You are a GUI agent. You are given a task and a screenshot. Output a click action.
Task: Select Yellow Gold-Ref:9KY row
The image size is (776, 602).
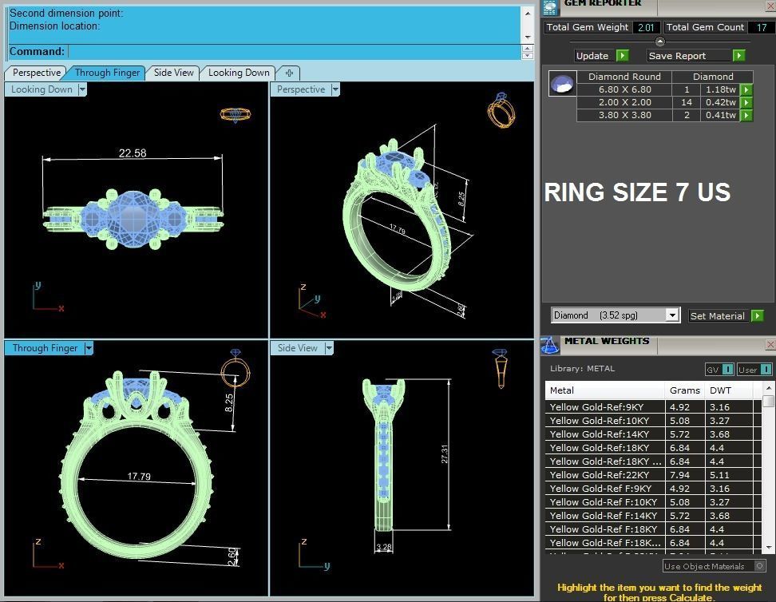click(652, 407)
